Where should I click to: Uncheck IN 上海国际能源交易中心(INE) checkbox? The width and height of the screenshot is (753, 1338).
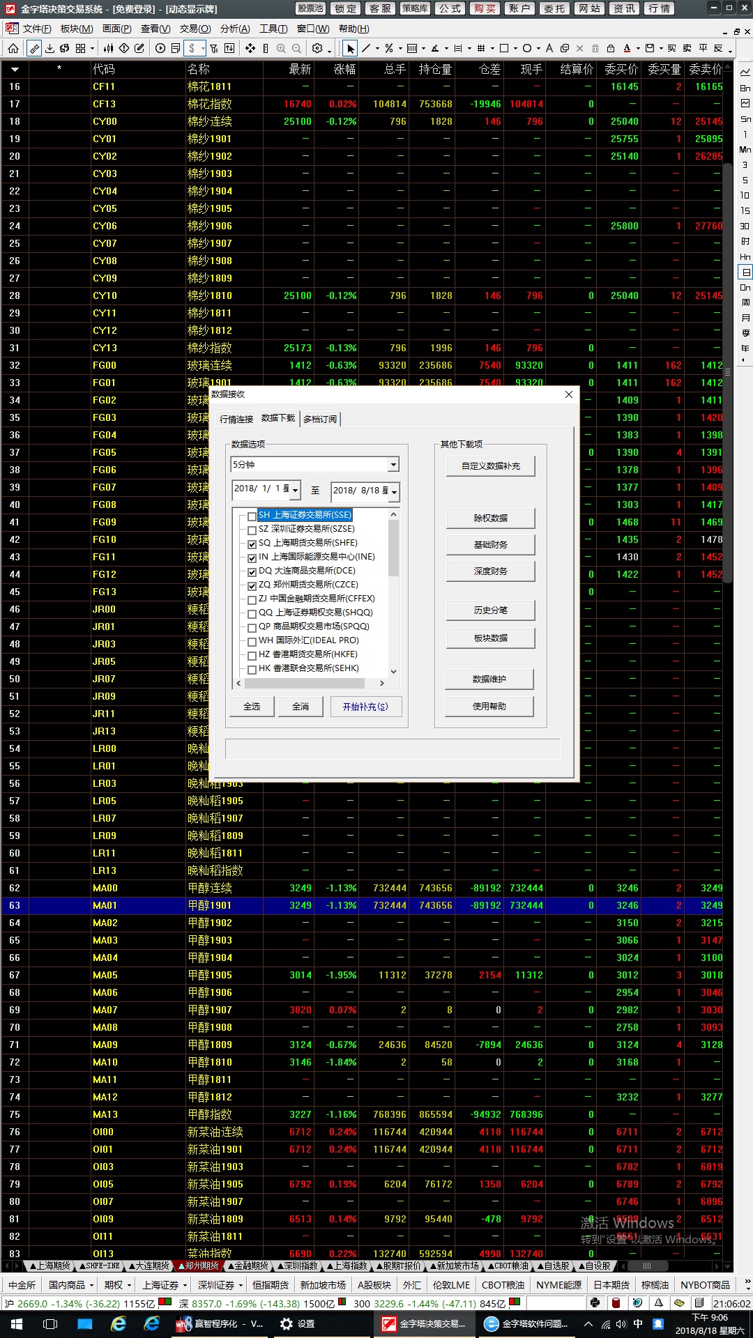252,558
